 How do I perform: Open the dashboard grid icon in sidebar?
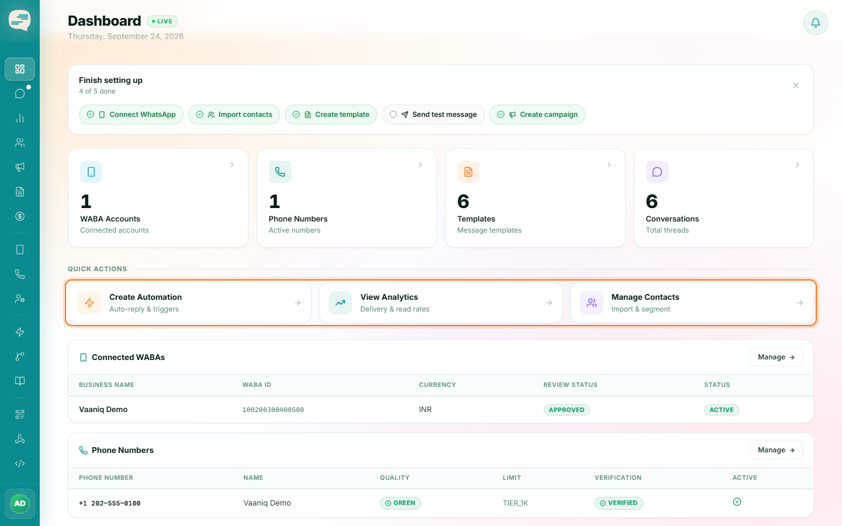click(x=20, y=69)
